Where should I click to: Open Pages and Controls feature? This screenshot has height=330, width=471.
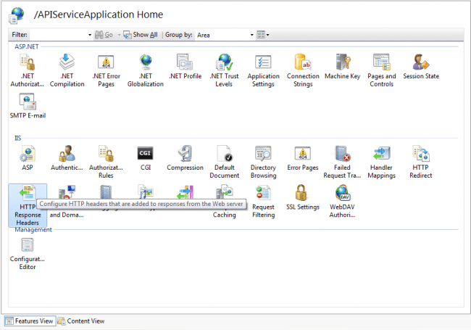pos(381,70)
